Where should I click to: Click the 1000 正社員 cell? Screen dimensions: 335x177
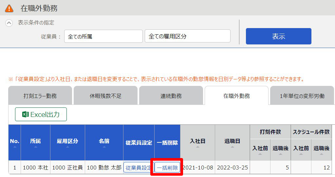67,168
